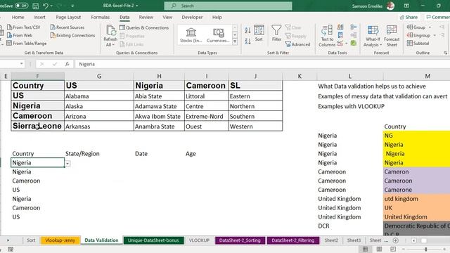The height and width of the screenshot is (253, 450).
Task: Add a new sheet with plus icon
Action: click(395, 240)
